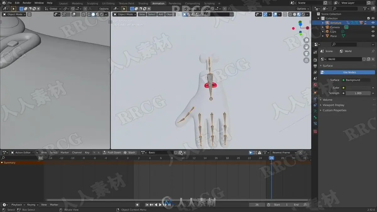
Task: Jump to the first frame button
Action: [147, 205]
